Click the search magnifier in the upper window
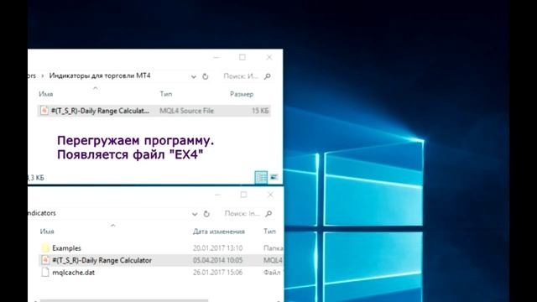 point(268,76)
